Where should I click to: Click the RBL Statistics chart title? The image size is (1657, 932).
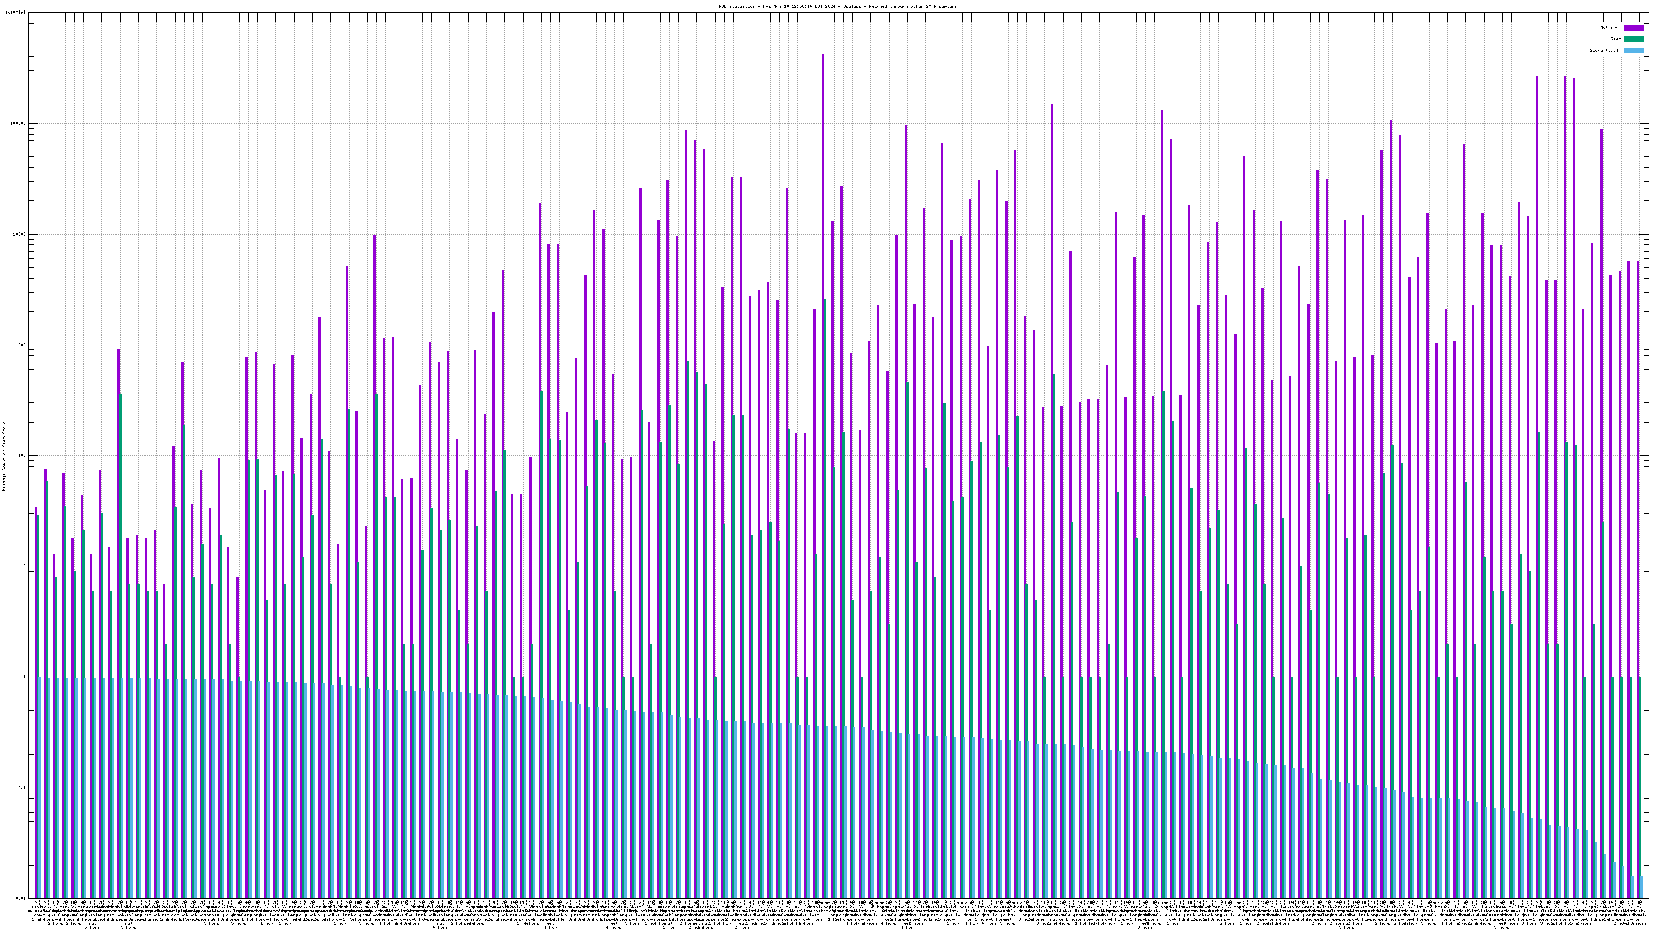point(837,6)
